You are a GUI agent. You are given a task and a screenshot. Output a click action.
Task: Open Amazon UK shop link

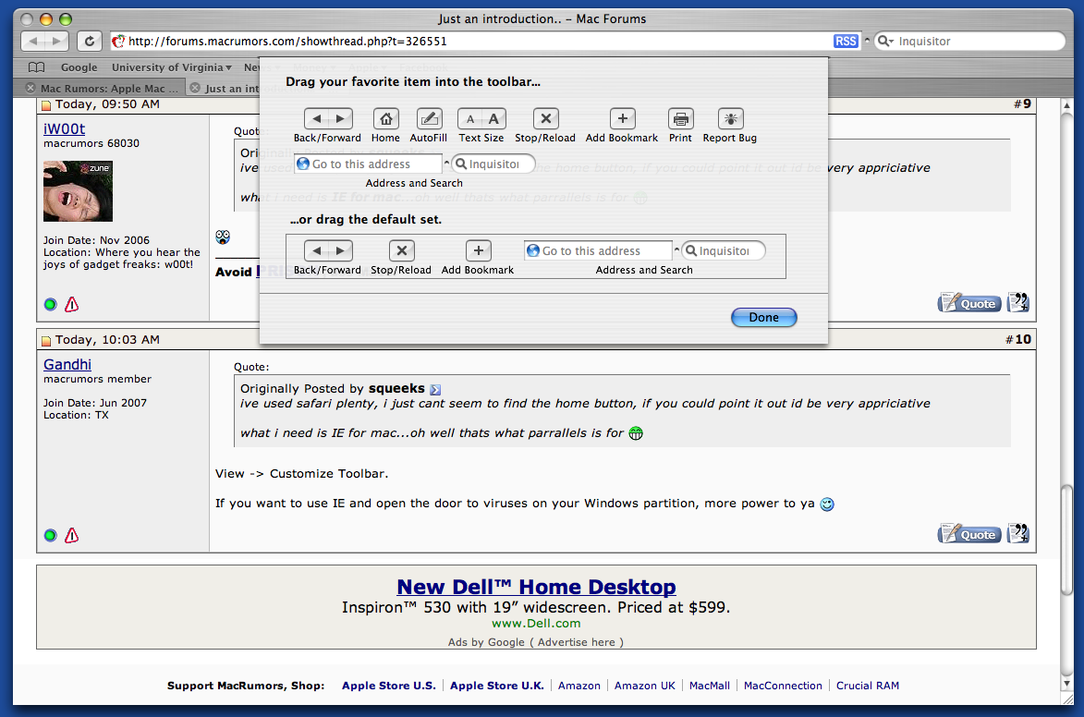point(645,686)
